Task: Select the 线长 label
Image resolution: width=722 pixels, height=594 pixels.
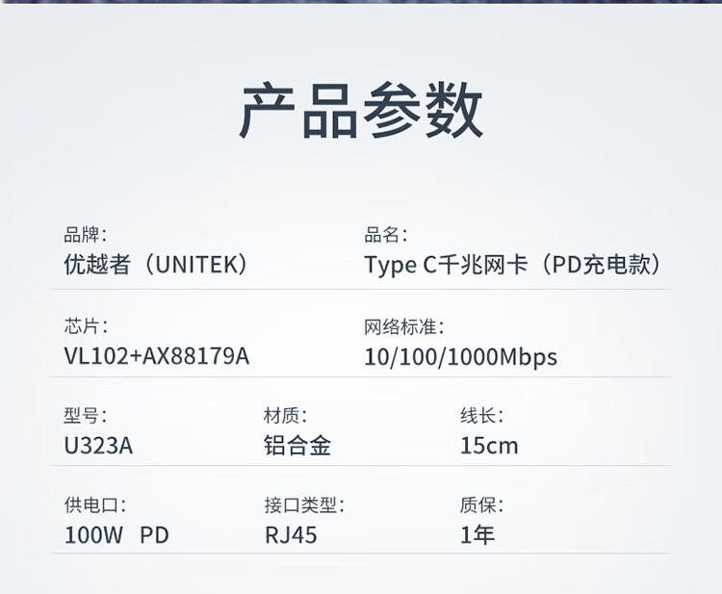Action: point(481,416)
